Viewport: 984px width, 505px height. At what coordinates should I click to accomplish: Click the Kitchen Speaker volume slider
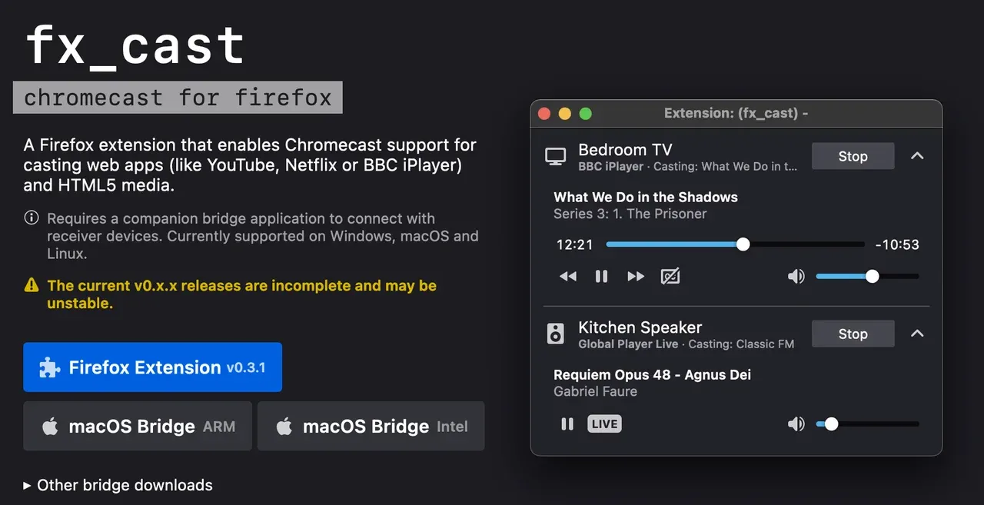[867, 424]
